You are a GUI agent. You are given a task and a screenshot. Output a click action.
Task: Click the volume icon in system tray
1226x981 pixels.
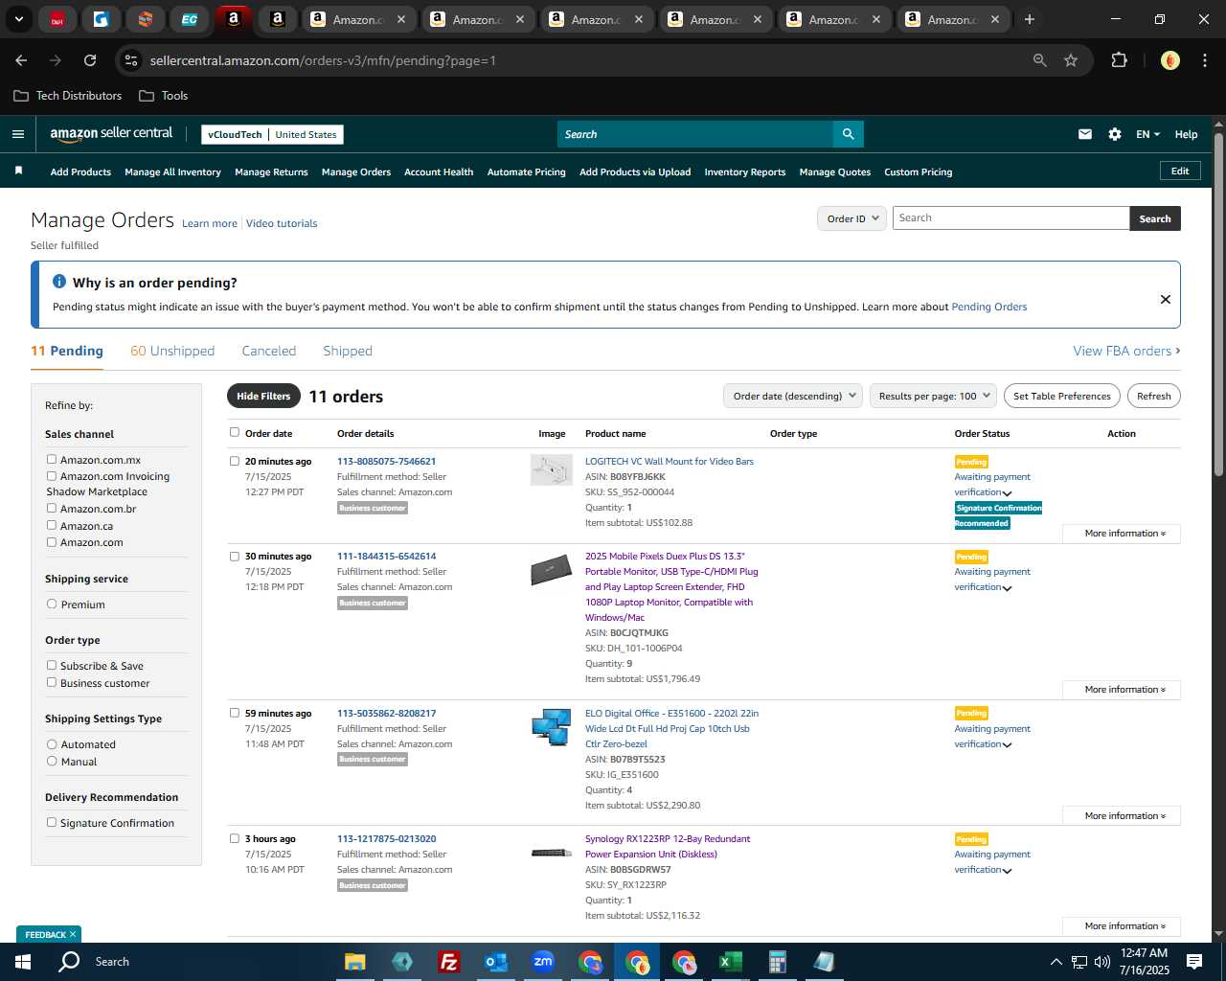click(x=1102, y=962)
